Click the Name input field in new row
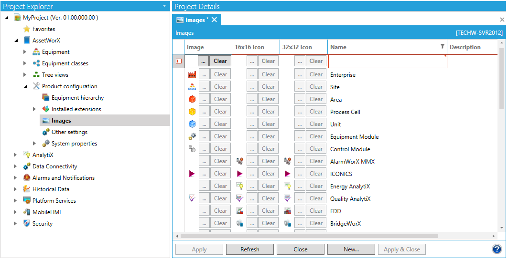The height and width of the screenshot is (259, 508). click(387, 61)
